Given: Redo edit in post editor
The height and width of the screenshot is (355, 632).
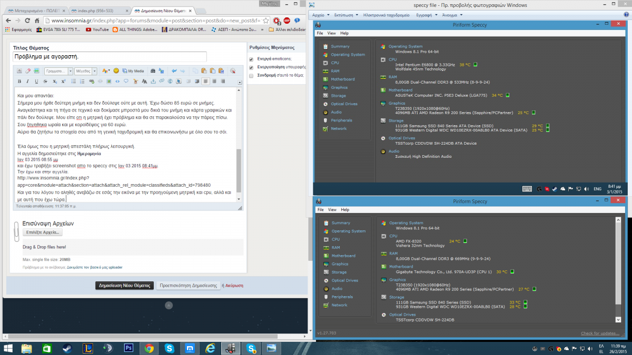Looking at the screenshot, I should point(182,71).
